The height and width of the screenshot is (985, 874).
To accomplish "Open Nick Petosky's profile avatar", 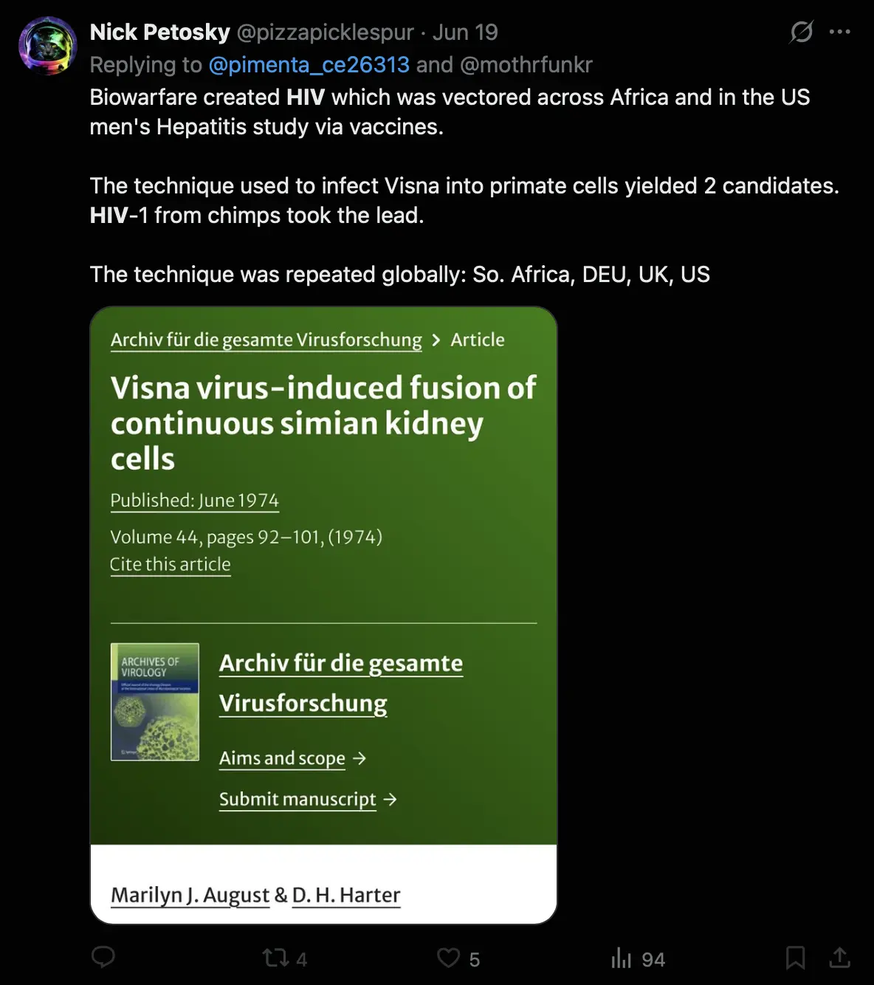I will 48,46.
